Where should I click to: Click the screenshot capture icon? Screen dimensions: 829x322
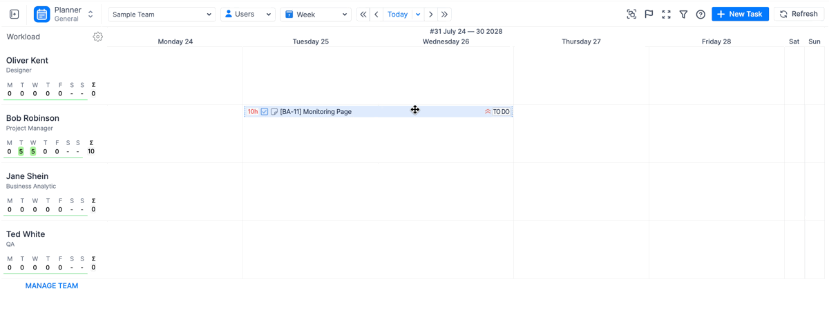[x=631, y=14]
